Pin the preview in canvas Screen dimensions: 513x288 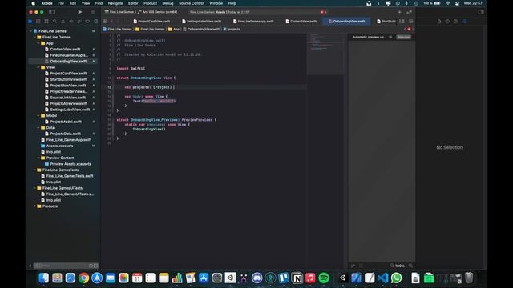[x=353, y=266]
